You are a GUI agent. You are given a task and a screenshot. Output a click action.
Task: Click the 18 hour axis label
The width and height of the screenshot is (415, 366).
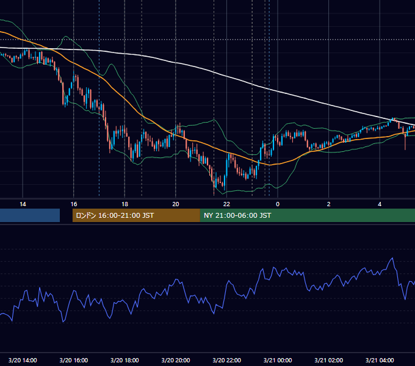125,204
